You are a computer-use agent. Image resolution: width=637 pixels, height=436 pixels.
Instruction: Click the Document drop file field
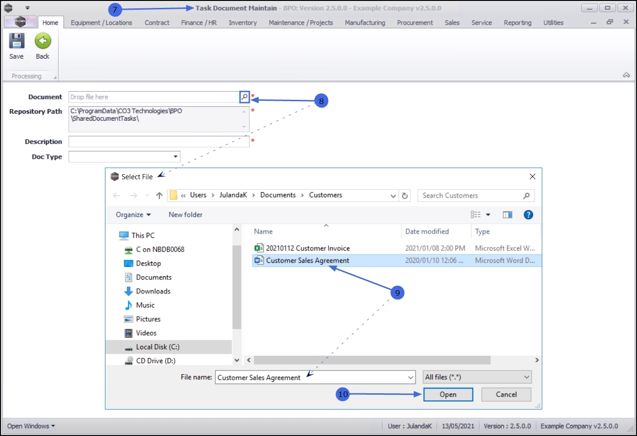point(154,97)
